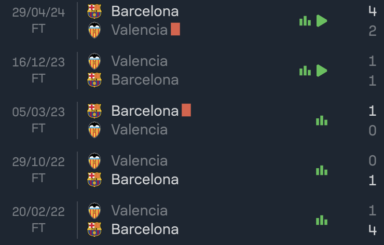Screen dimensions: 384x245
Task: Open Barcelona team link in 20/02/22 match
Action: click(145, 229)
